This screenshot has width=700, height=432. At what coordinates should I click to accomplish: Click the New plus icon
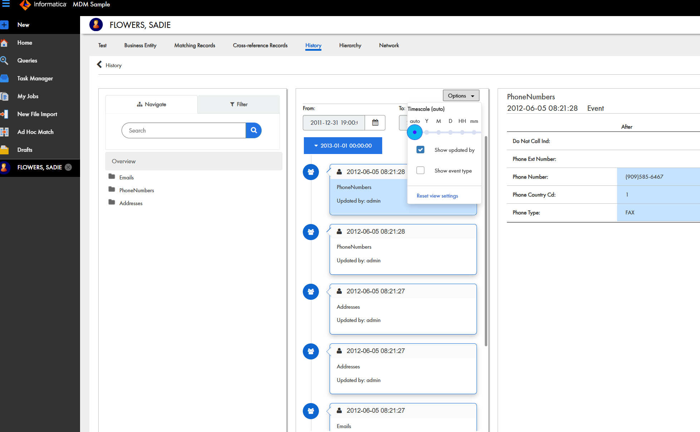pyautogui.click(x=4, y=25)
